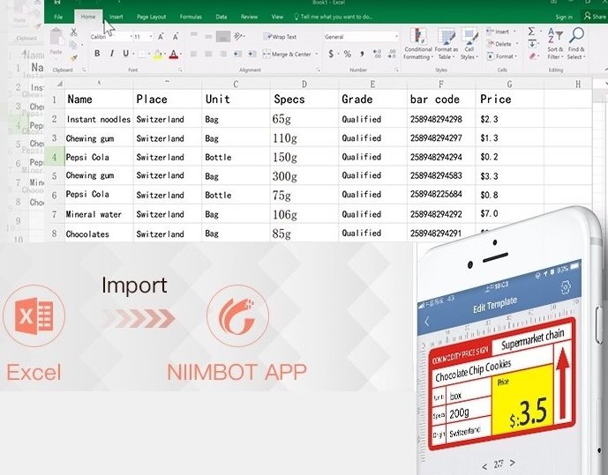Select the Price header cell
Screen dimensions: 608x475
[x=509, y=100]
